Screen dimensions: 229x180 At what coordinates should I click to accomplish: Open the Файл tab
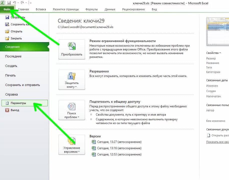7,9
